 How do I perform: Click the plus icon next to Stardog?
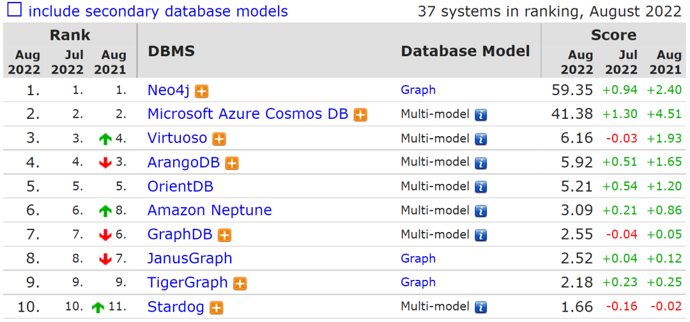point(217,308)
